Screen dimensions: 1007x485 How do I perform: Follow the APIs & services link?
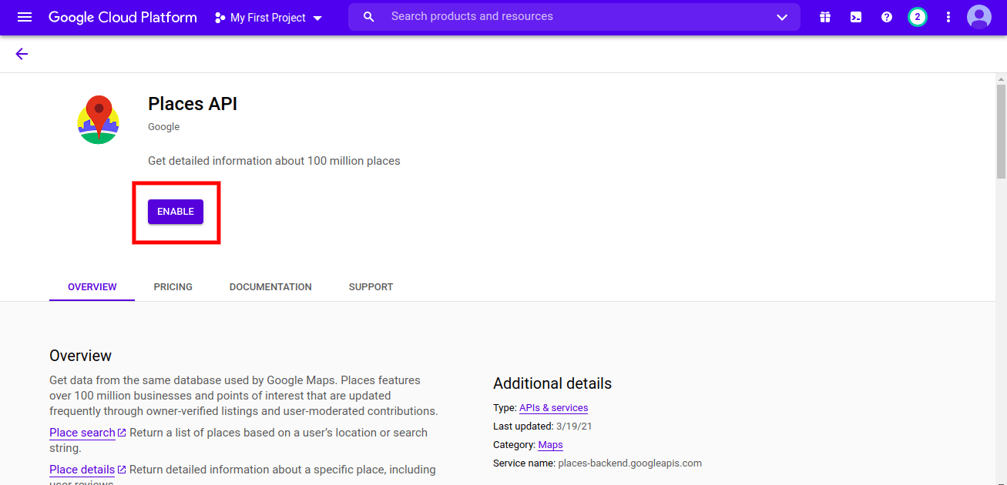[553, 408]
